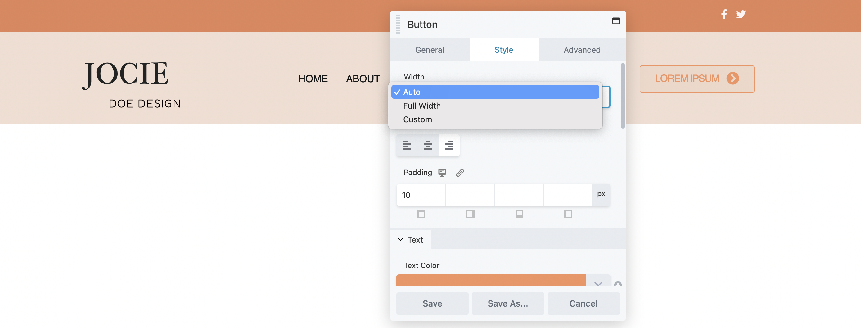Switch to the Advanced tab

pos(582,50)
